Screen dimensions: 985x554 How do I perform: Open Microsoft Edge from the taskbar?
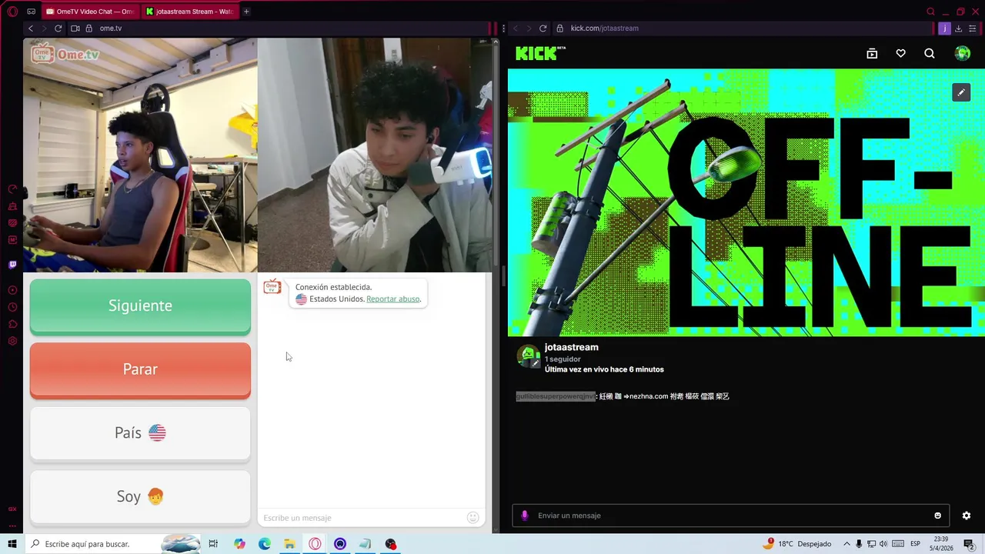click(x=265, y=544)
